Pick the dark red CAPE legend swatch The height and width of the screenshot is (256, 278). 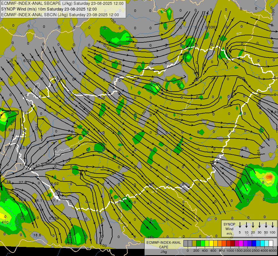(x=233, y=243)
